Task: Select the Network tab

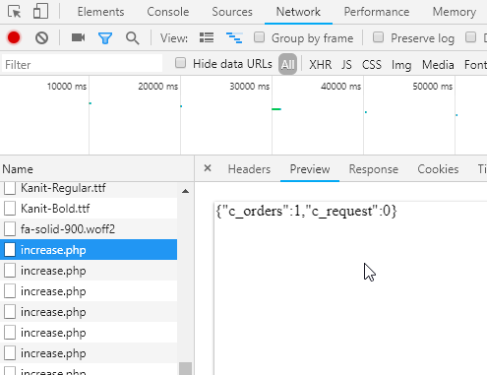Action: (298, 12)
